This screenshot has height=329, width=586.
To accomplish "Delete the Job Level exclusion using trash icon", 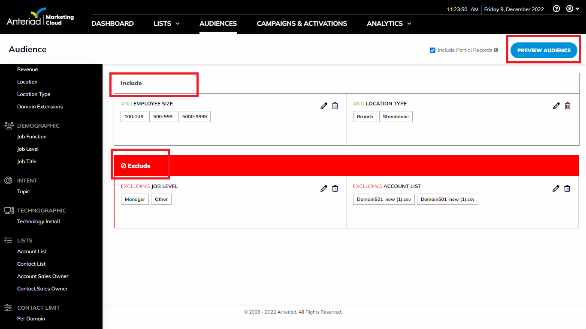I will [335, 188].
